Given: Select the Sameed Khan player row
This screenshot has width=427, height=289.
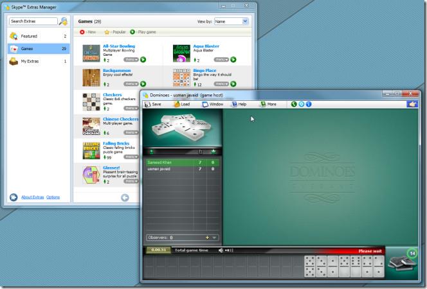Looking at the screenshot, I should [x=182, y=162].
